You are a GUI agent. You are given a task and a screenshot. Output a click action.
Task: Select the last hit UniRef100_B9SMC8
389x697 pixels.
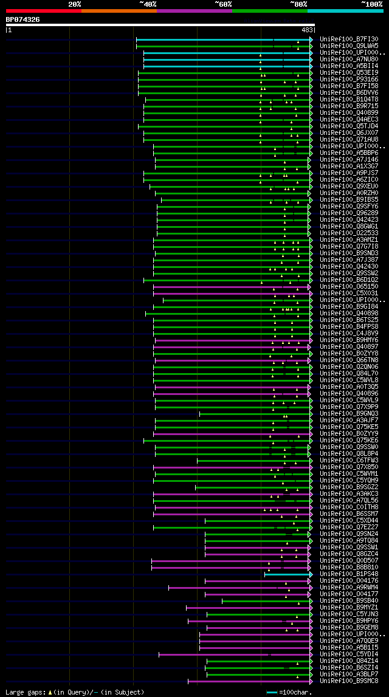pos(349,681)
